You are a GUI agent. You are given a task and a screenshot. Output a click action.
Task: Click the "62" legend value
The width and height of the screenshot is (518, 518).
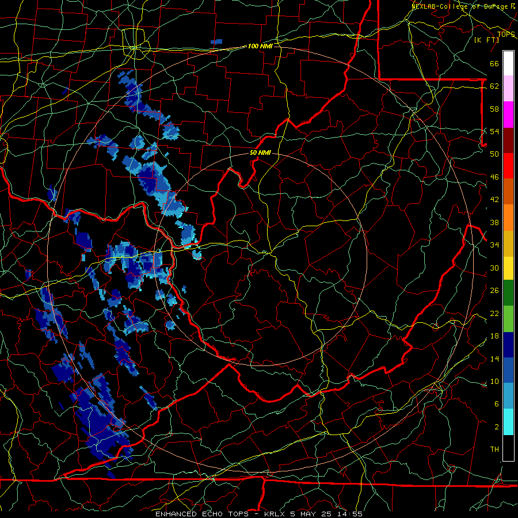point(494,86)
